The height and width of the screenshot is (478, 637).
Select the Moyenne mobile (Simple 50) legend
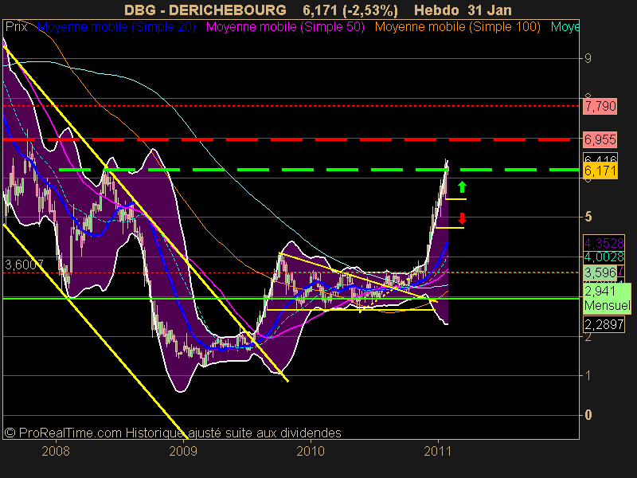click(285, 27)
